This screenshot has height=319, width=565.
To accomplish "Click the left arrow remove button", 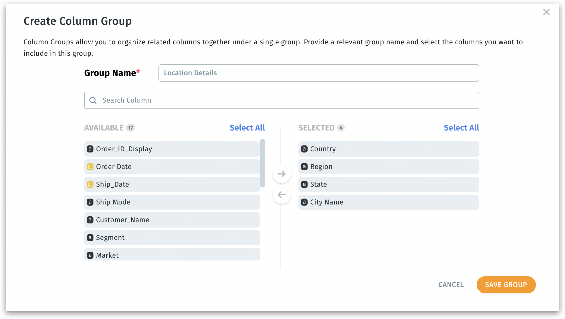I will coord(281,195).
